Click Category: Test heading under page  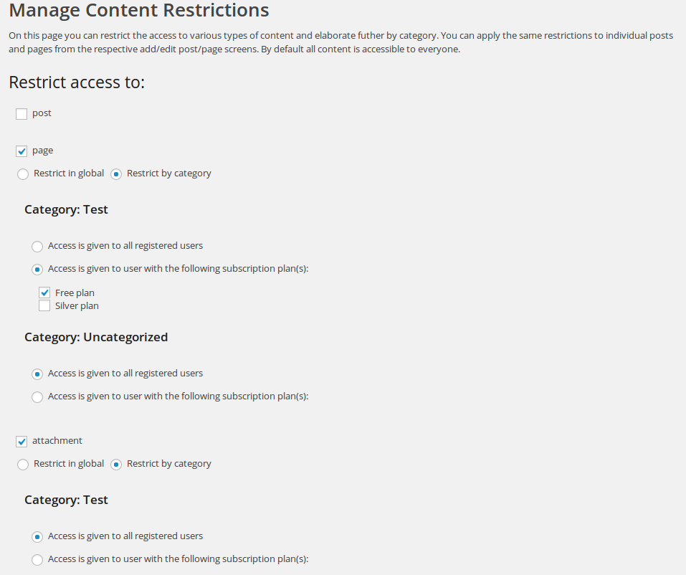point(66,209)
